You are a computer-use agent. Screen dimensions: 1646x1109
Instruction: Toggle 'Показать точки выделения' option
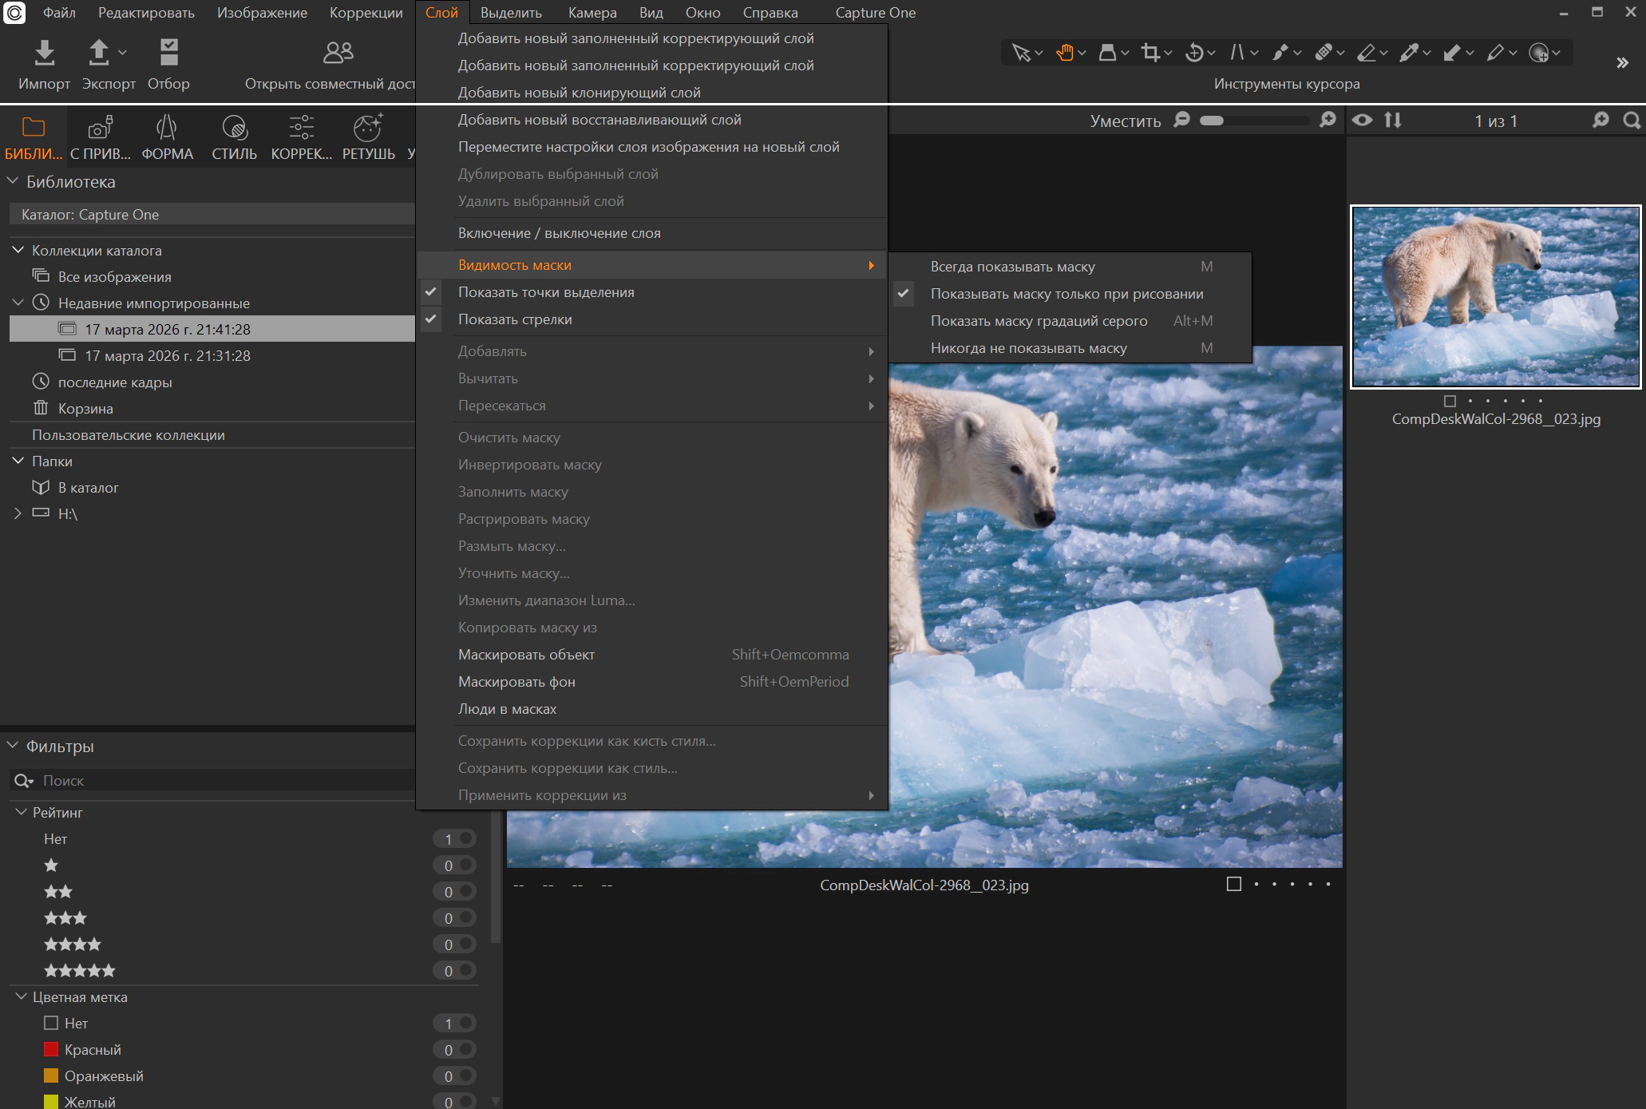click(546, 292)
